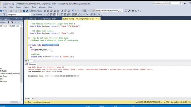Click the Connect Object Explorer plug icon

(9, 22)
